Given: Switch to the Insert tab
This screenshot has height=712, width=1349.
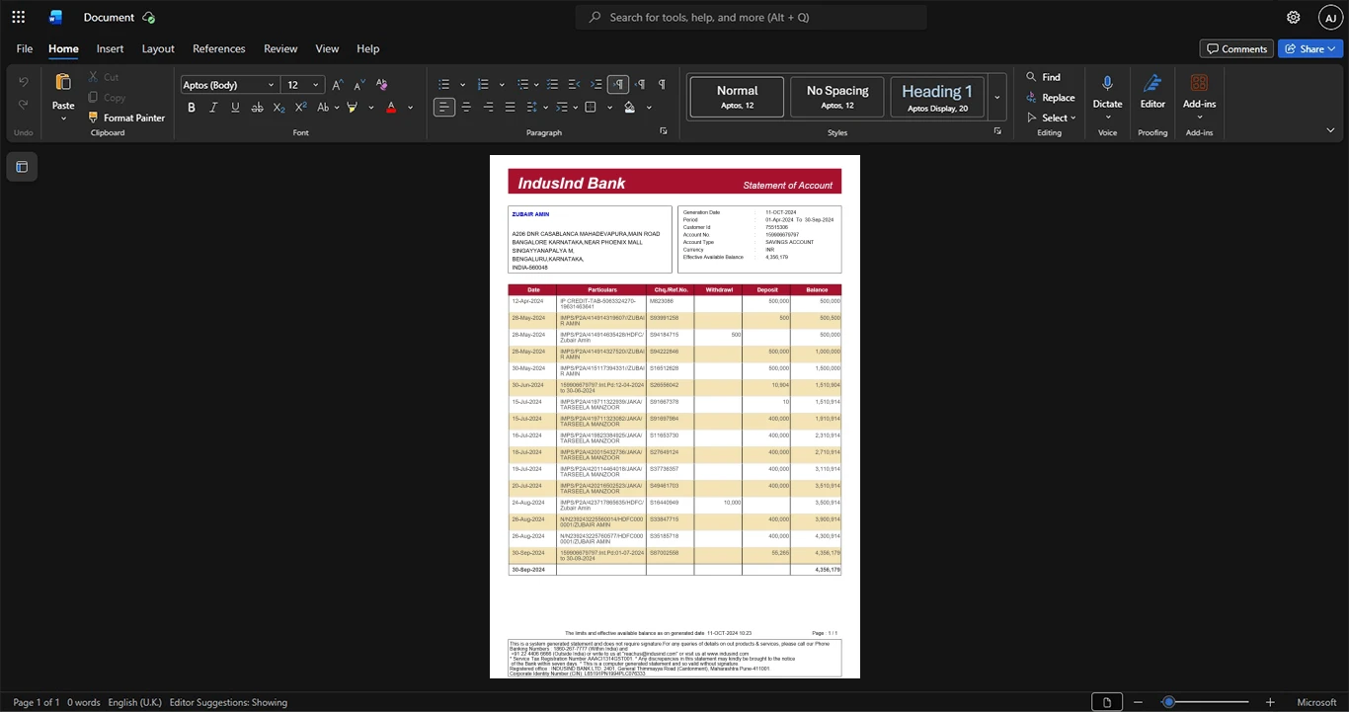Looking at the screenshot, I should coord(110,48).
